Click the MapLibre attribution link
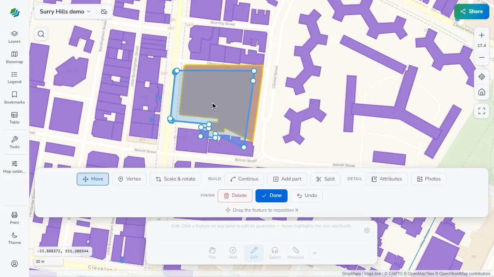494x277 pixels. 373,274
